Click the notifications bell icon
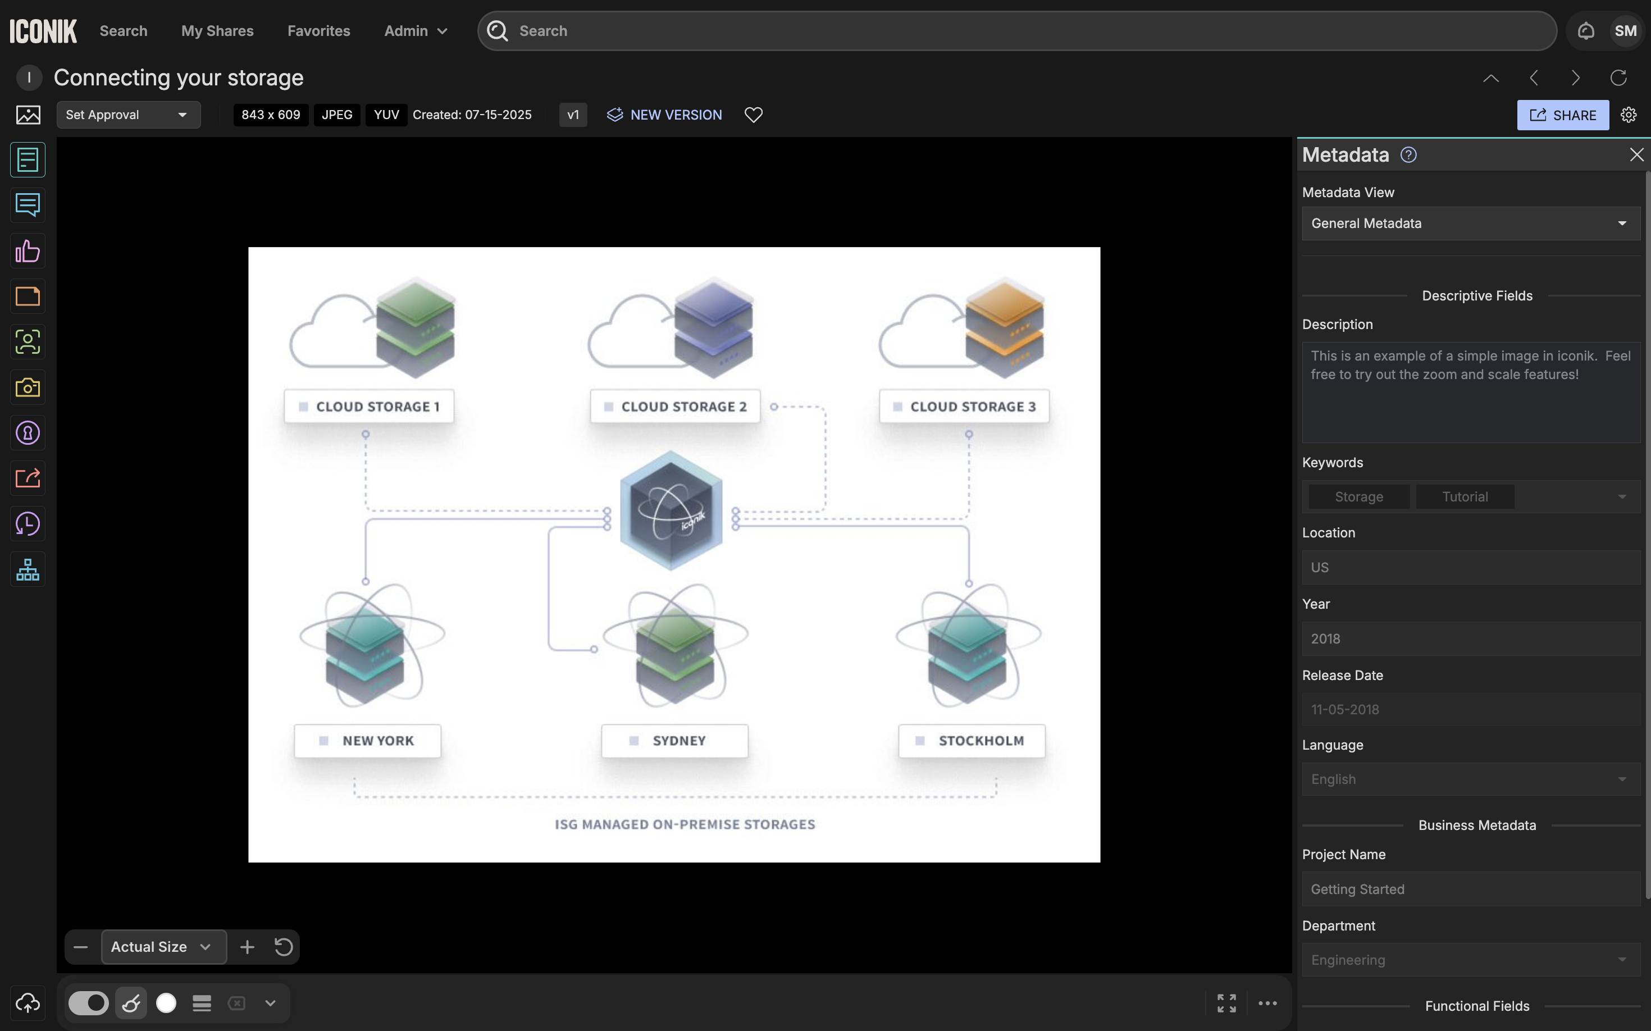Viewport: 1651px width, 1031px height. (x=1585, y=31)
